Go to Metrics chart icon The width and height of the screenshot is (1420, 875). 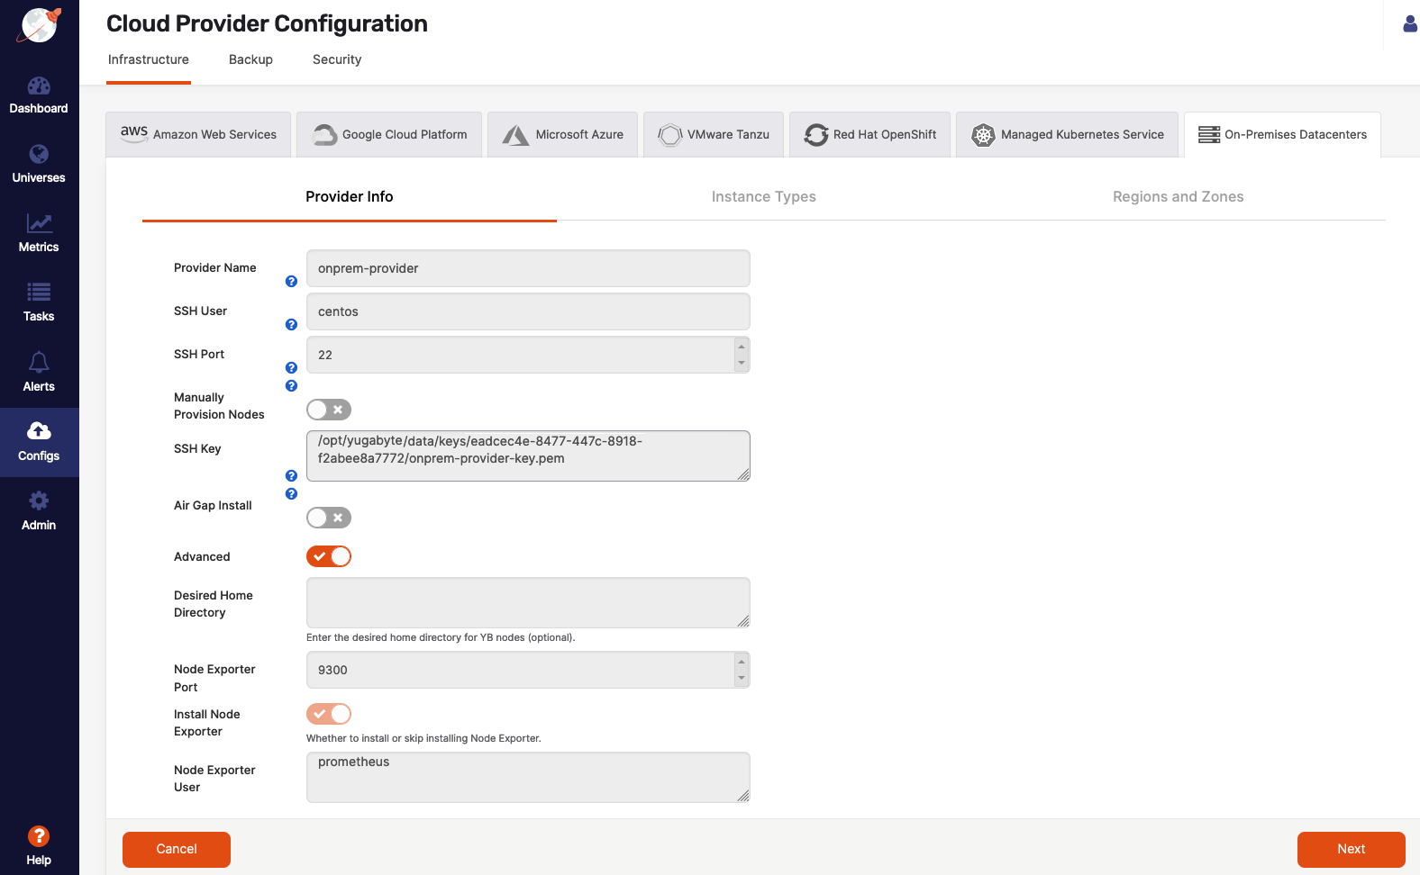[x=39, y=223]
